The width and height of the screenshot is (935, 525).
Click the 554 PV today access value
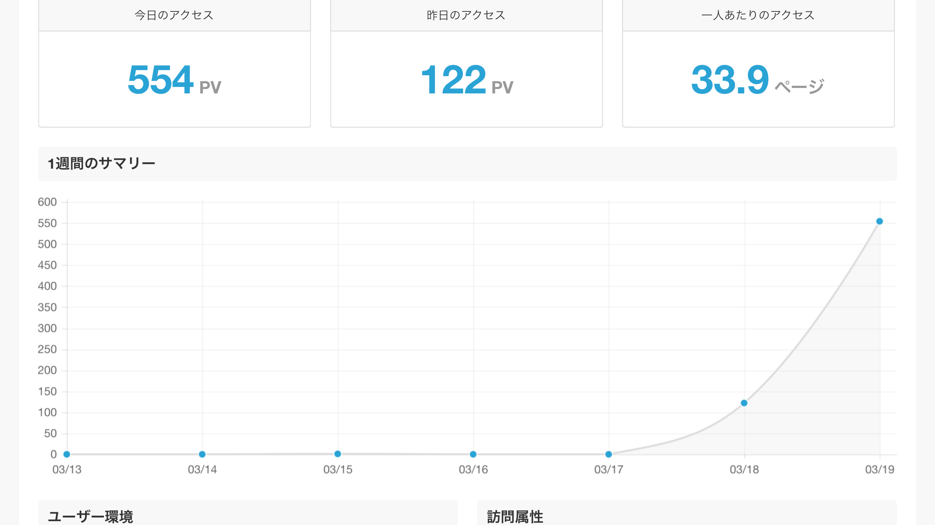[174, 80]
